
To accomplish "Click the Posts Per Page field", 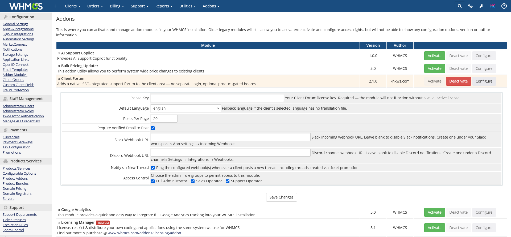I will pyautogui.click(x=164, y=119).
